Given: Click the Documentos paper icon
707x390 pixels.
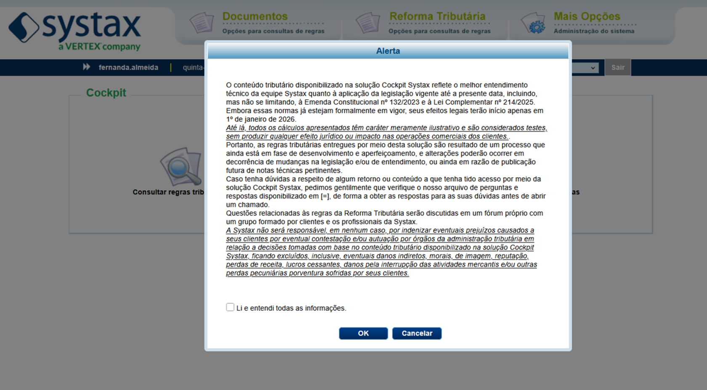Looking at the screenshot, I should click(x=202, y=22).
